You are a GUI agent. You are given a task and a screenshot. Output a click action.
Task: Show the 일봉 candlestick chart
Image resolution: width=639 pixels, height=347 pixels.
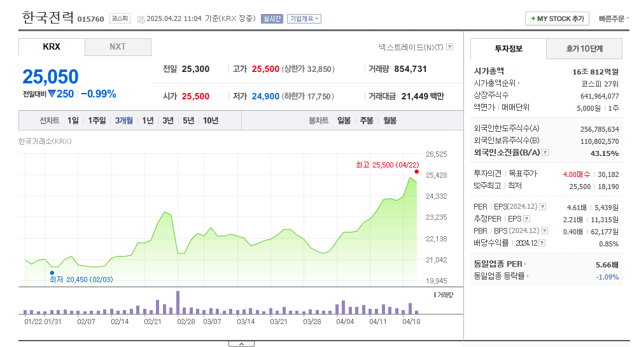[344, 121]
